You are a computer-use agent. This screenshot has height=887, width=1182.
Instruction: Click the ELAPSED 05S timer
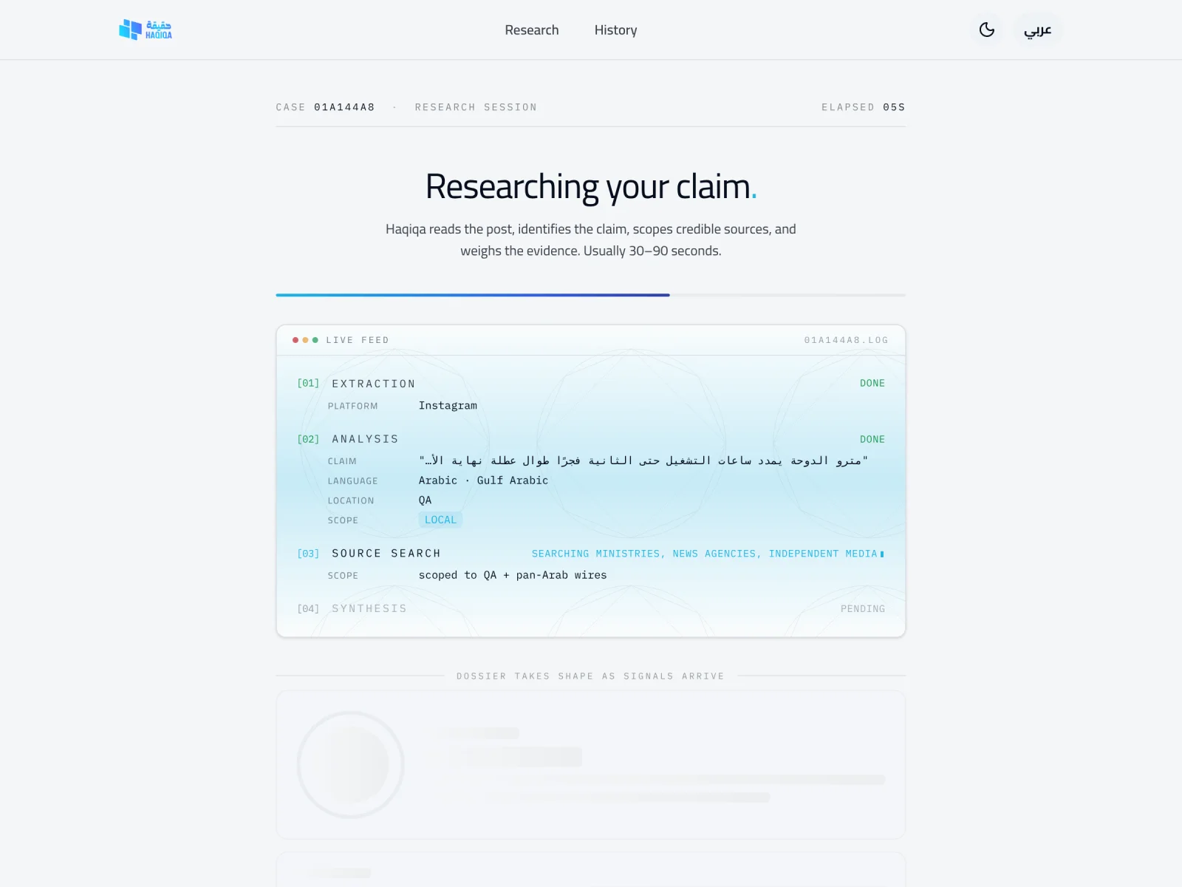click(x=863, y=107)
